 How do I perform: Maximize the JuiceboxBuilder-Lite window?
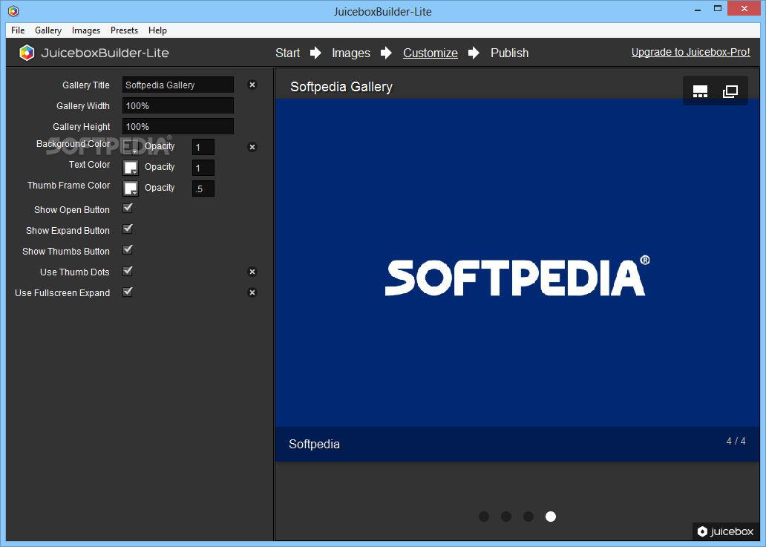[718, 9]
